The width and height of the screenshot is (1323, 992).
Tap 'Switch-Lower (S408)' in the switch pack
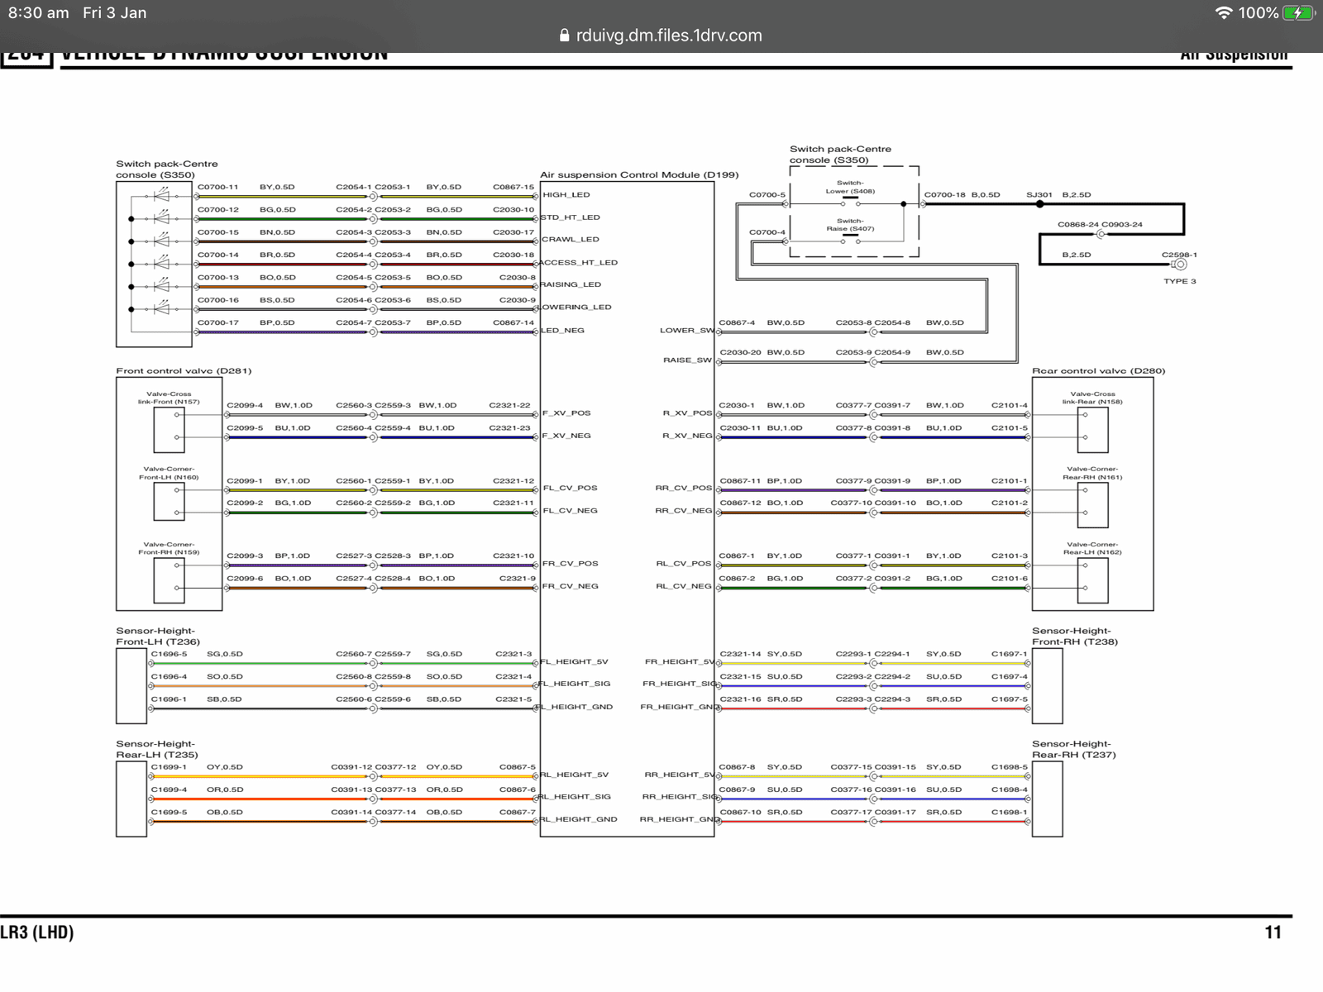(850, 187)
